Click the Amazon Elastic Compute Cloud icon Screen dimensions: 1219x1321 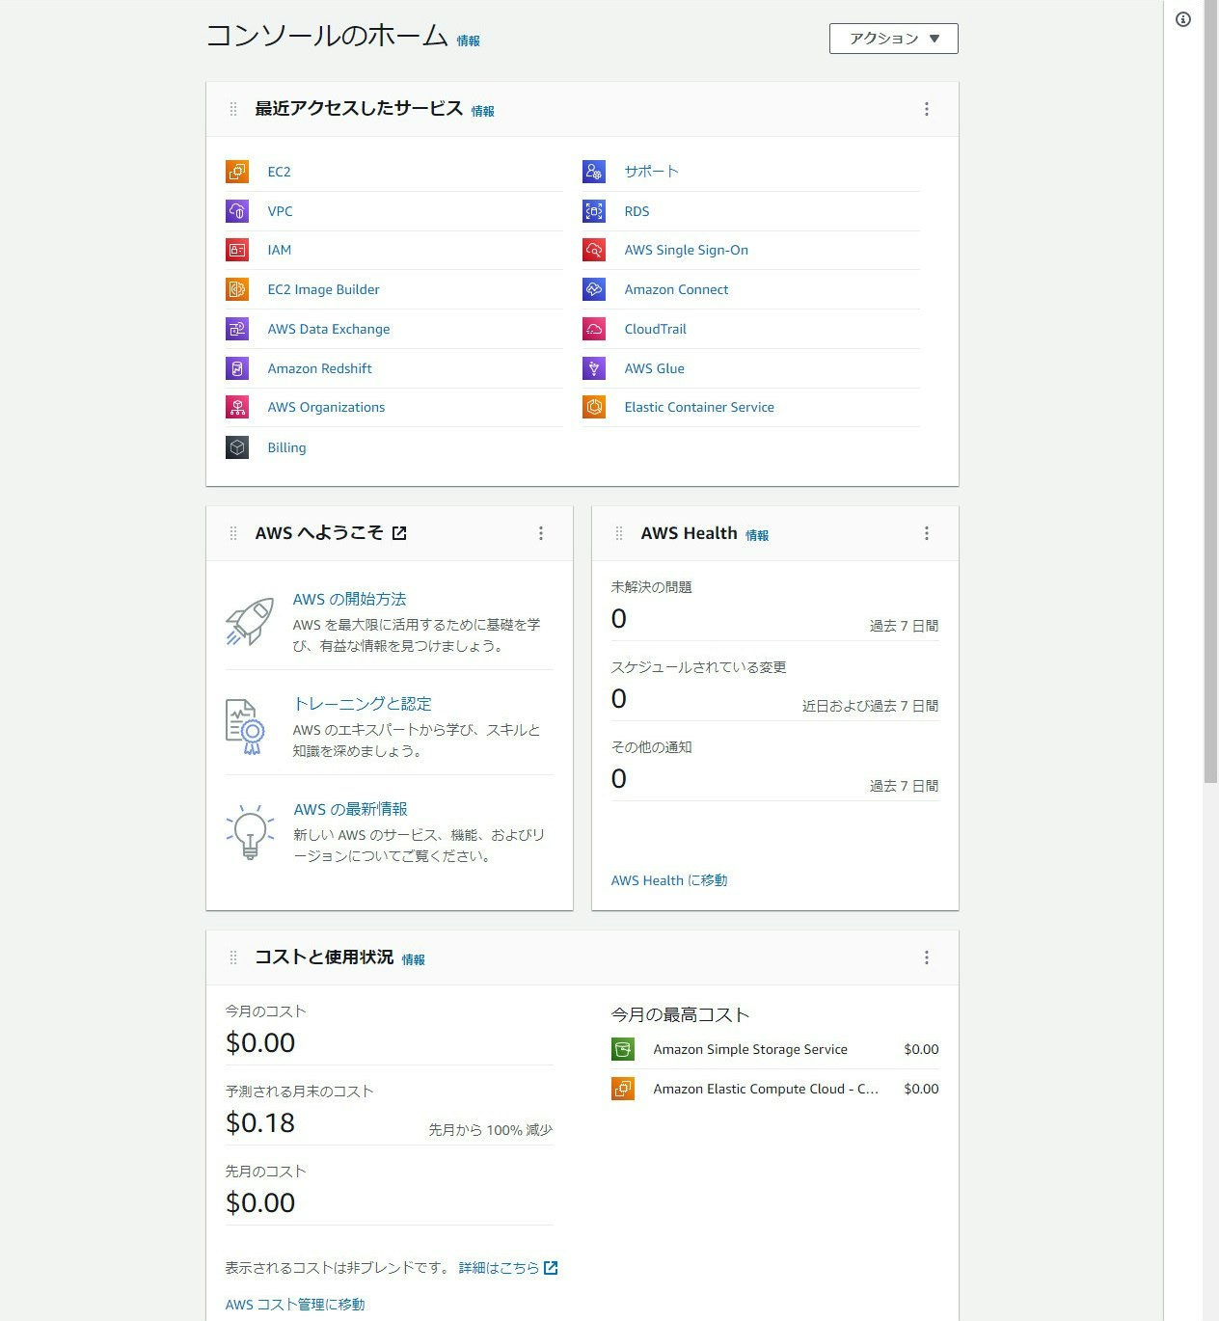click(x=623, y=1089)
